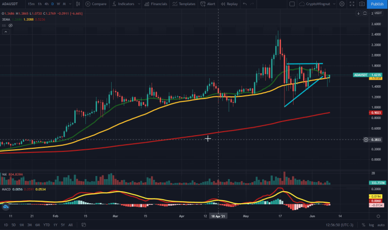This screenshot has width=388, height=230.
Task: Click the blue cloud icon near MACD pane
Action: pyautogui.click(x=6, y=206)
